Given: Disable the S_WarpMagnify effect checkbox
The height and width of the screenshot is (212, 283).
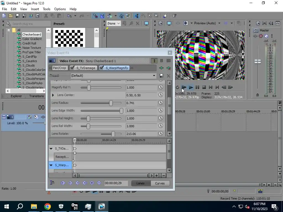Looking at the screenshot, I should [x=101, y=68].
